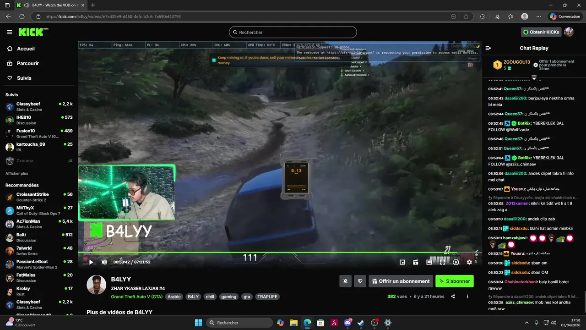The image size is (586, 330).
Task: Open MiiThyX recommended channel
Action: coord(39,210)
